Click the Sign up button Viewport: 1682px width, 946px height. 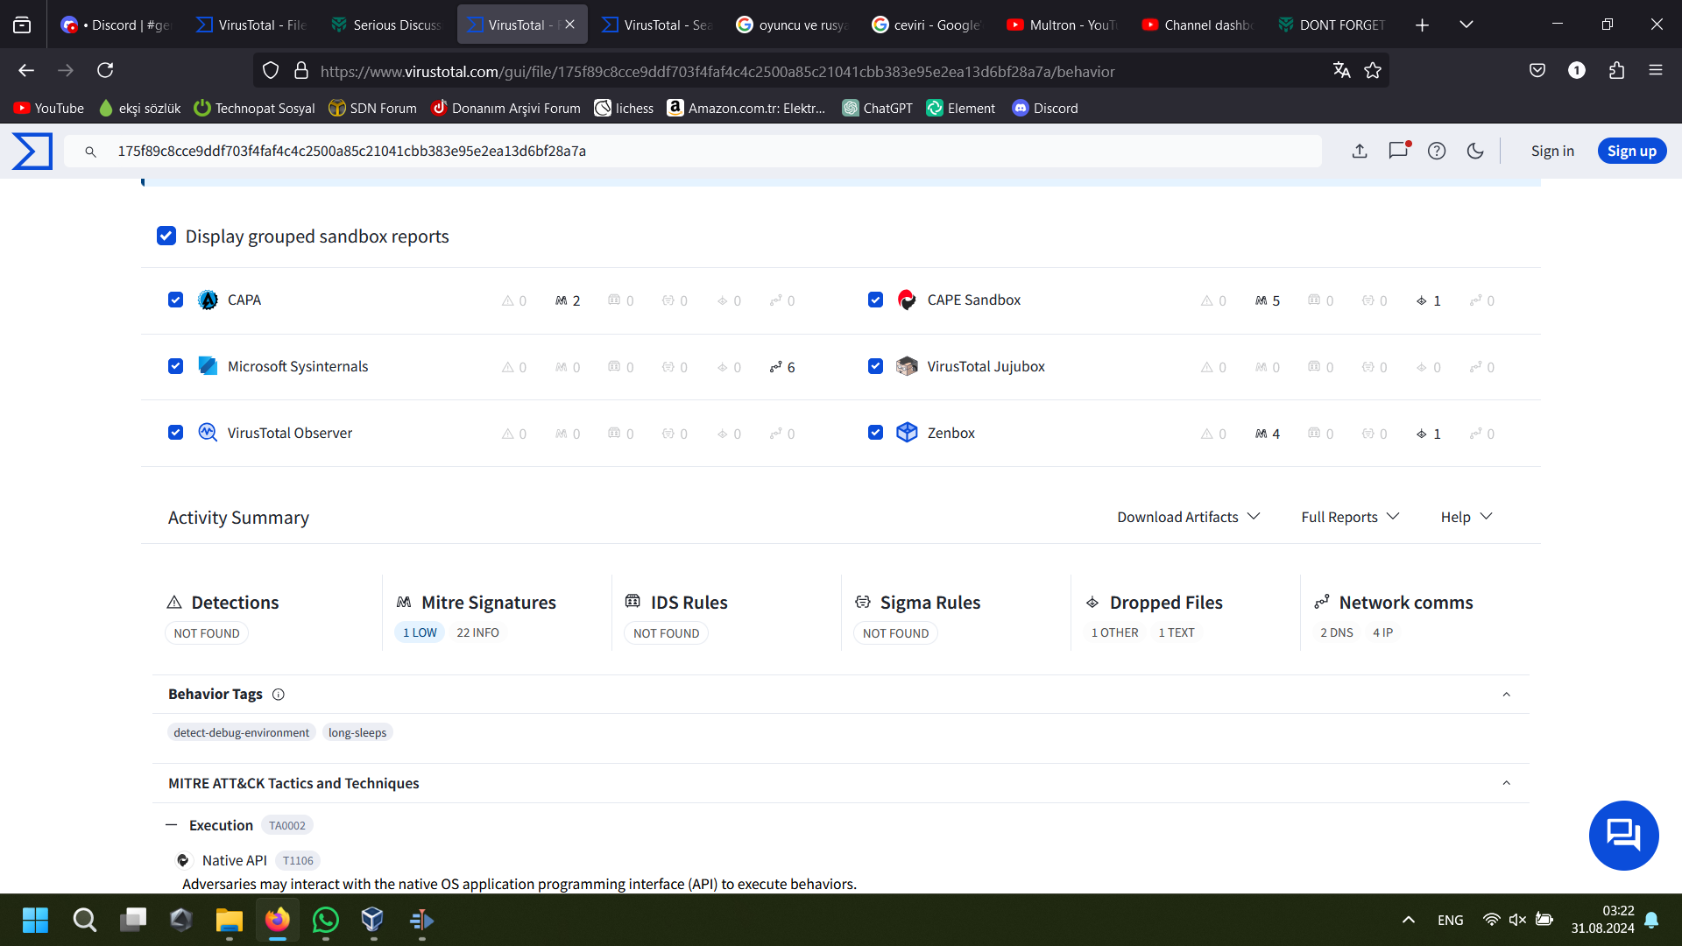(1631, 151)
